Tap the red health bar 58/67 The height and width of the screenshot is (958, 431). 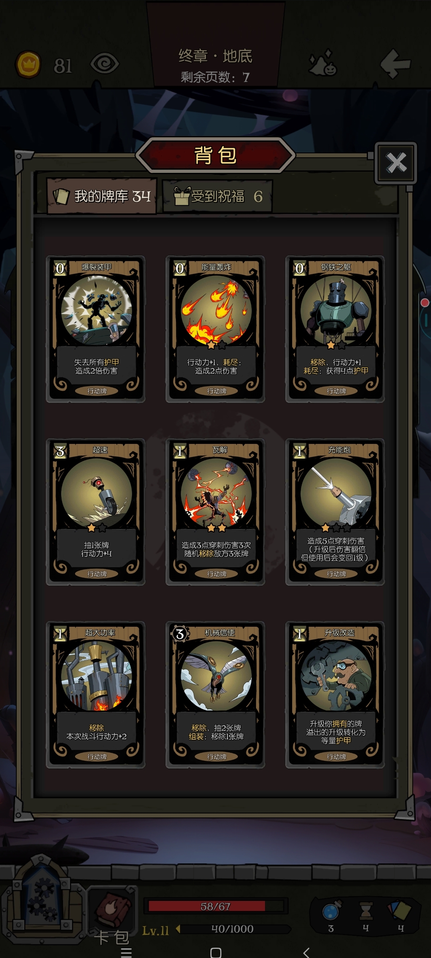215,906
